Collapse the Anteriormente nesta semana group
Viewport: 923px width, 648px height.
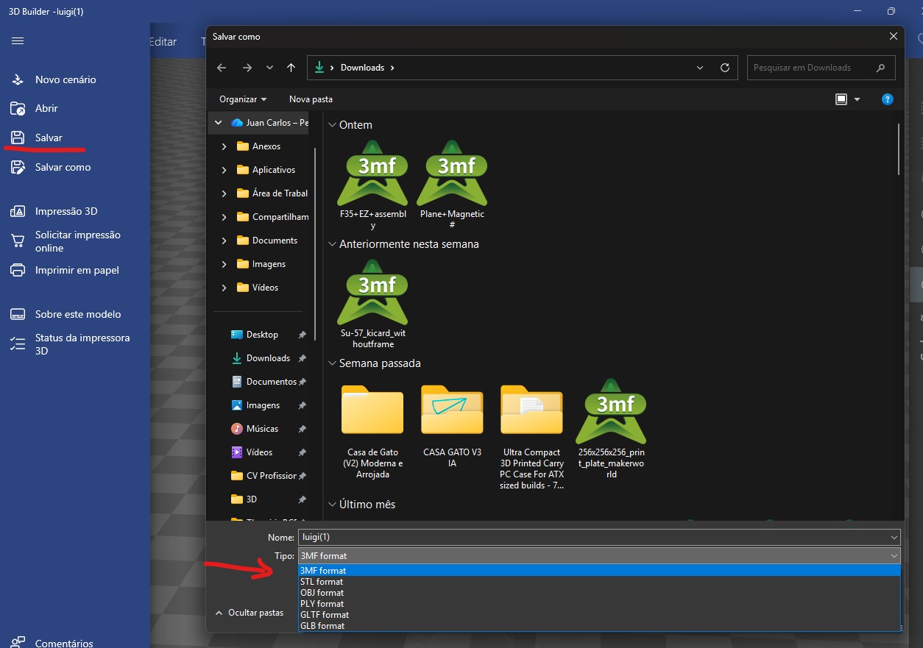[332, 244]
